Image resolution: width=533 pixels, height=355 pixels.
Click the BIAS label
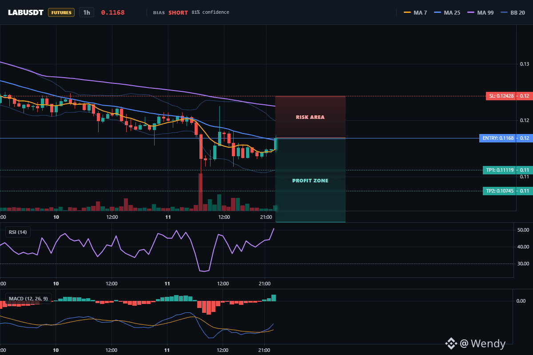159,12
